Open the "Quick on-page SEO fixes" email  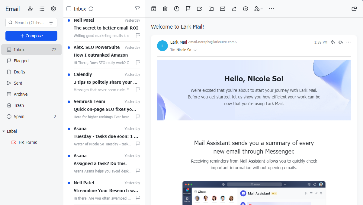click(x=104, y=110)
